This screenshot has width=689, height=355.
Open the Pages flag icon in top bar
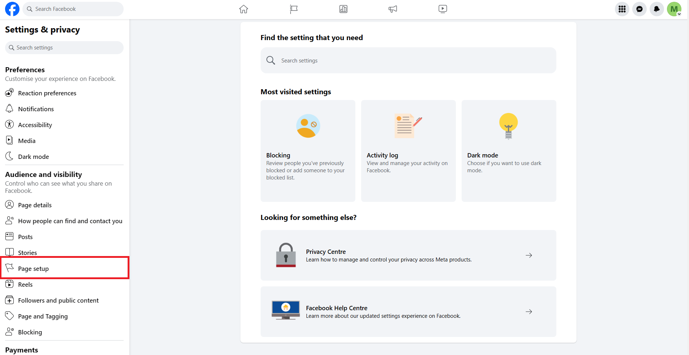click(294, 9)
